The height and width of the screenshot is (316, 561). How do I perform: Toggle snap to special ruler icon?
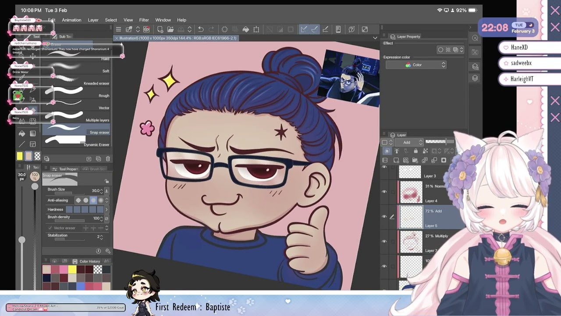click(x=314, y=29)
